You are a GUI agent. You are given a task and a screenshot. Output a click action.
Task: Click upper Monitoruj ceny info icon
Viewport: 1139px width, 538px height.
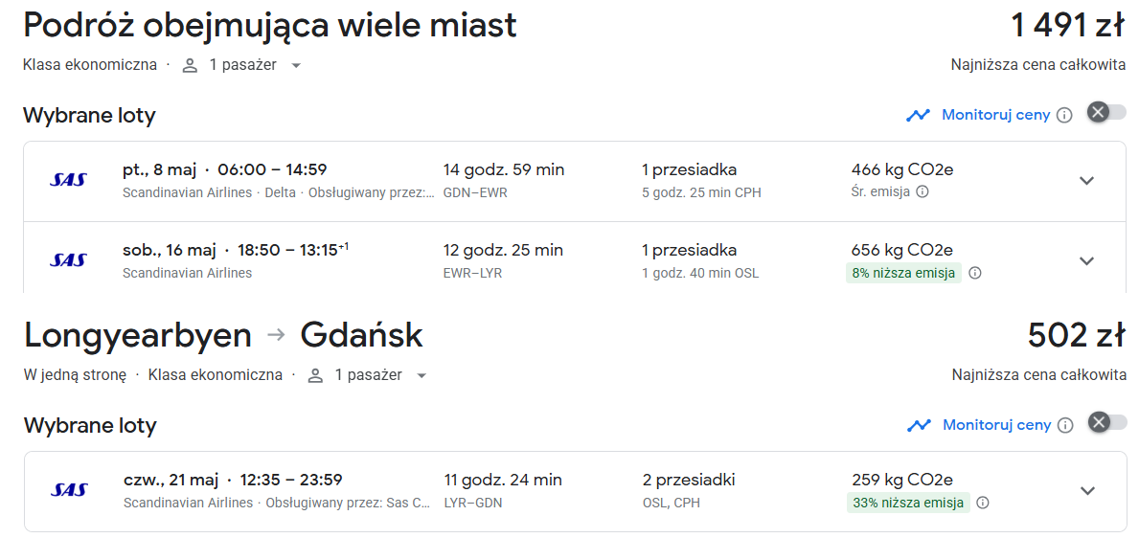(x=1064, y=116)
